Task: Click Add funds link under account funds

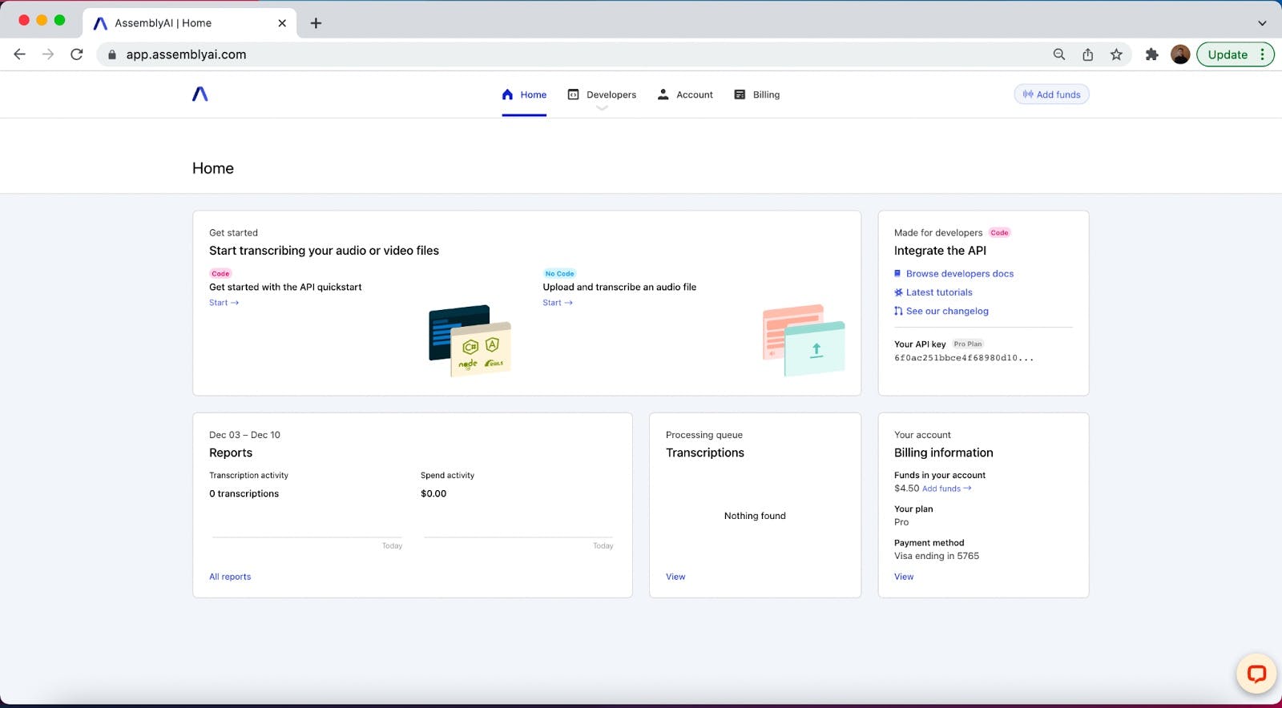Action: click(x=946, y=489)
